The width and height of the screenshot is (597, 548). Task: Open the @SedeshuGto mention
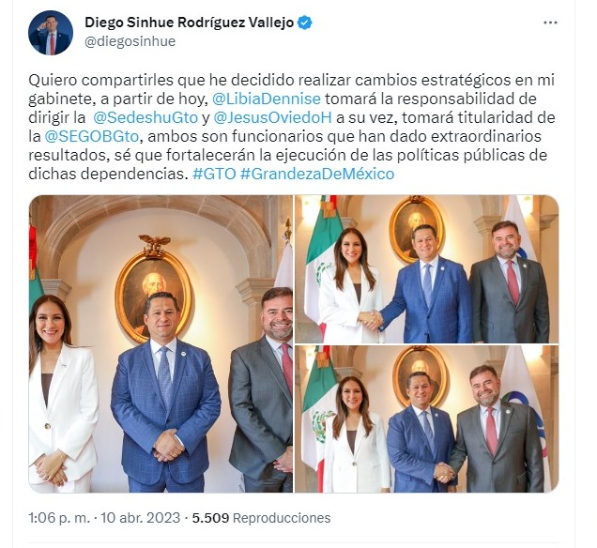[x=145, y=117]
